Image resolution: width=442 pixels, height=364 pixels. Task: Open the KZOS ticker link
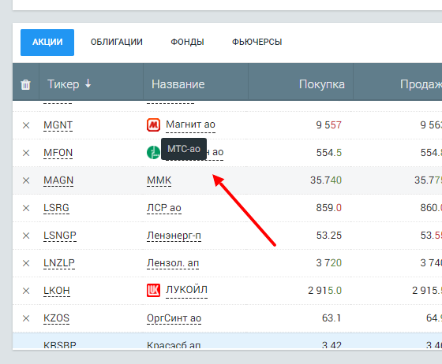coord(56,318)
